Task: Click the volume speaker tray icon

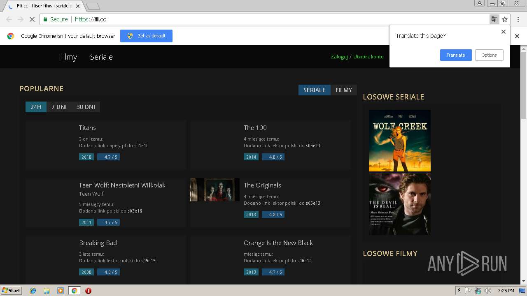Action: coord(488,291)
